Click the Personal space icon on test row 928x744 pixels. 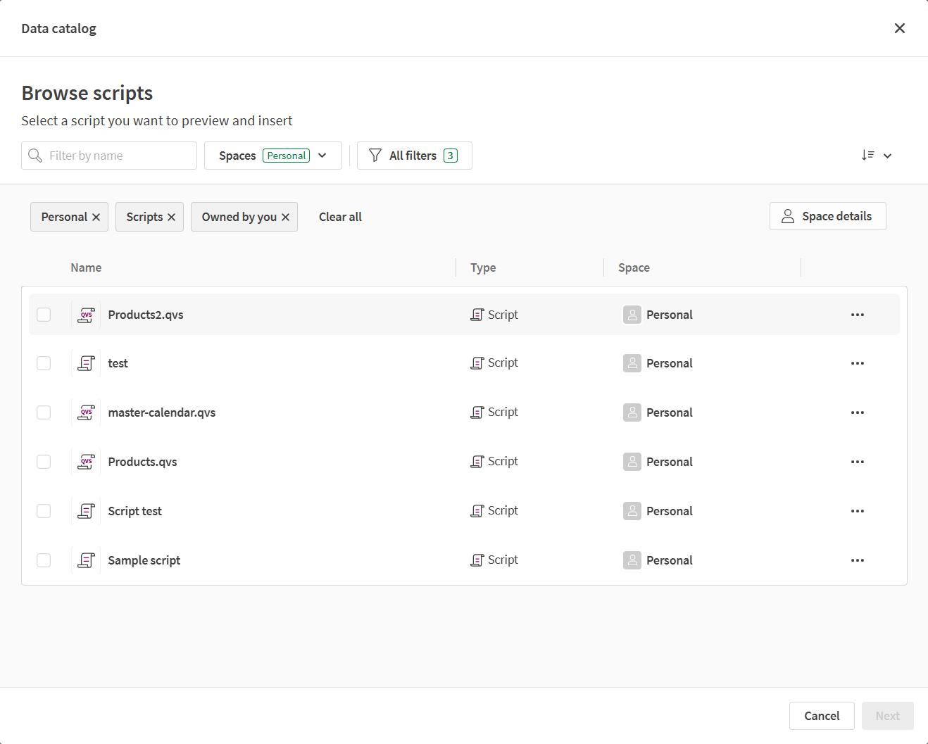tap(632, 363)
